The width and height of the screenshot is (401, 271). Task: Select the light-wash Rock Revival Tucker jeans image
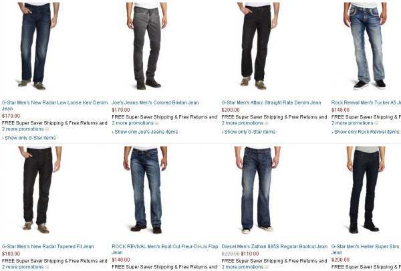pyautogui.click(x=365, y=46)
